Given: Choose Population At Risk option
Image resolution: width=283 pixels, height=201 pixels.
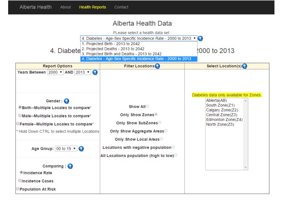Looking at the screenshot, I should (18, 189).
